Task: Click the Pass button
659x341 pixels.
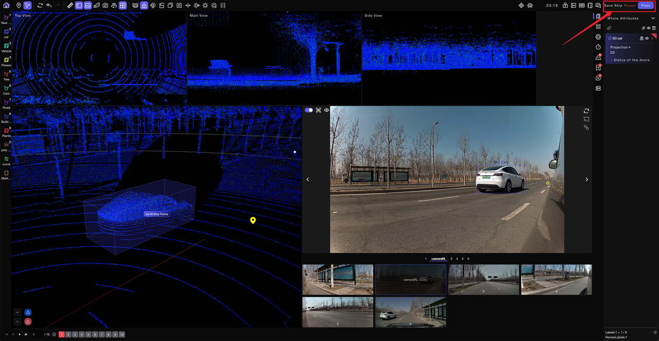Action: 645,6
